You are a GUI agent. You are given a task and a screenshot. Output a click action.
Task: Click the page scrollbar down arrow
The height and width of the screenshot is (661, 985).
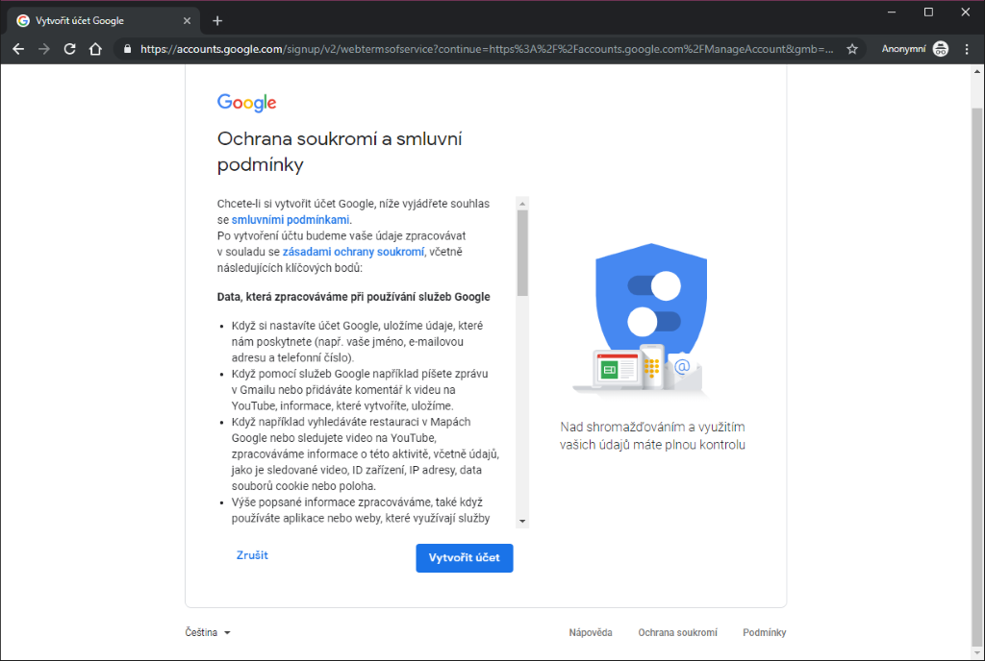coord(977,653)
